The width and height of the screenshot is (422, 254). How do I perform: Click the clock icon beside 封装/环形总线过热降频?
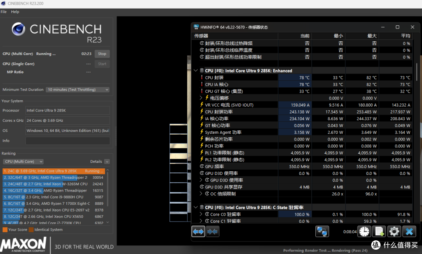tap(202, 43)
